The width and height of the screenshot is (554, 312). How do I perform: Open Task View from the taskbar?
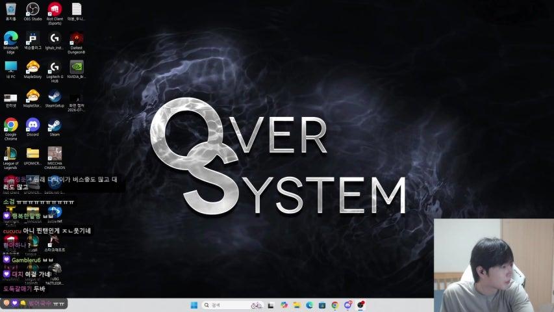pos(271,305)
